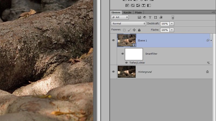The width and height of the screenshot is (216, 121).
Task: Click lock transparent pixels icon beside Fixieren
Action: pos(124,30)
